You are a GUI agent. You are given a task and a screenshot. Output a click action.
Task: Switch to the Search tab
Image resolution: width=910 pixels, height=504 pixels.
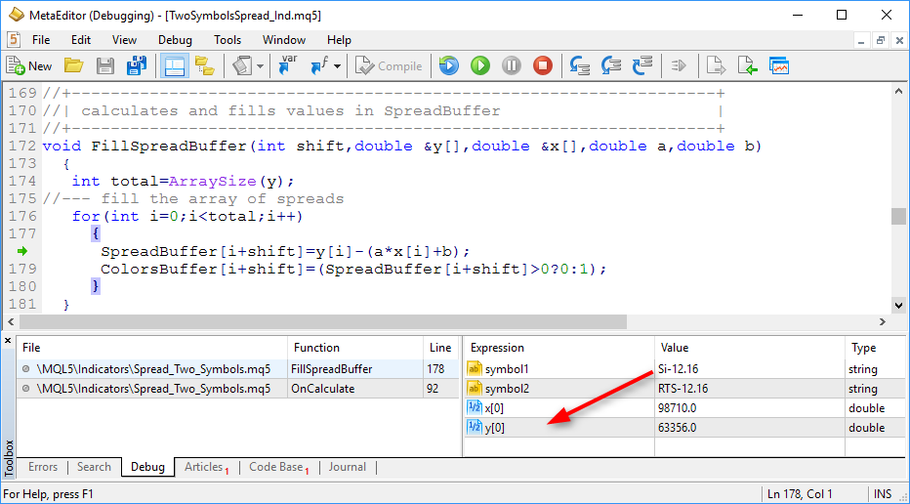click(x=94, y=467)
